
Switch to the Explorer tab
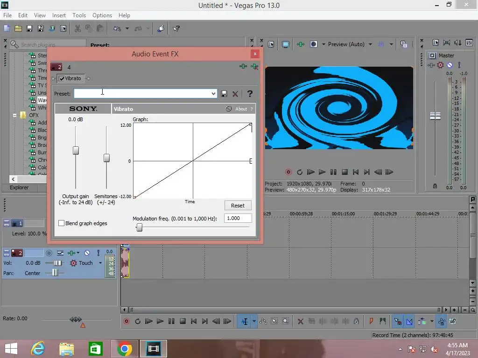[19, 187]
